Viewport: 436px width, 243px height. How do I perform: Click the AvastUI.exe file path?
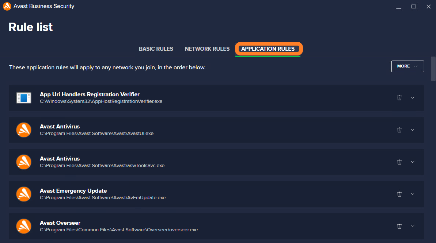click(x=96, y=134)
